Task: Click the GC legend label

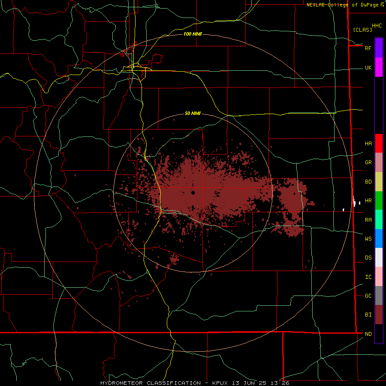Action: pyautogui.click(x=368, y=296)
